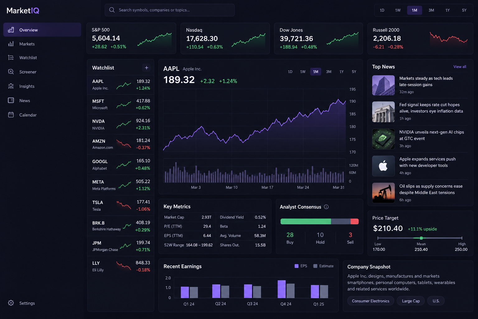The width and height of the screenshot is (478, 319).
Task: Open the Markets steady news thumbnail
Action: coord(383,85)
